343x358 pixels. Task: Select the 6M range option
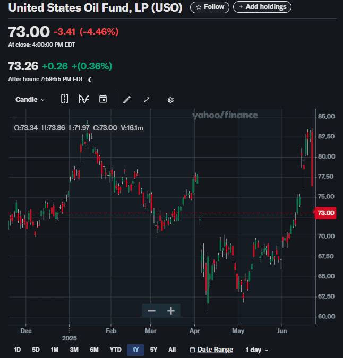[94, 350]
